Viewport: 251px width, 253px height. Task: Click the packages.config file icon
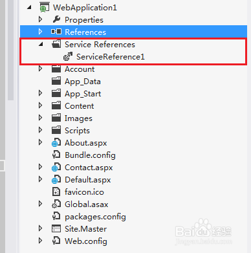pos(56,216)
